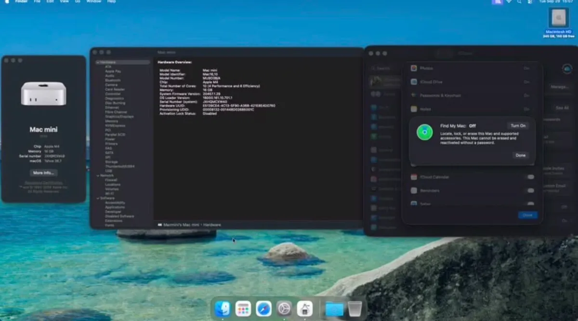The image size is (578, 321).
Task: Open Regulatory Certification link in About window
Action: click(43, 183)
